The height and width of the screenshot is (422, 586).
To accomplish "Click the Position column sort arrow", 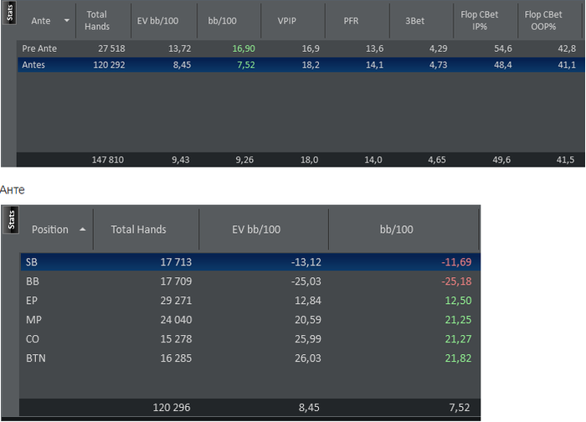I will coord(83,229).
